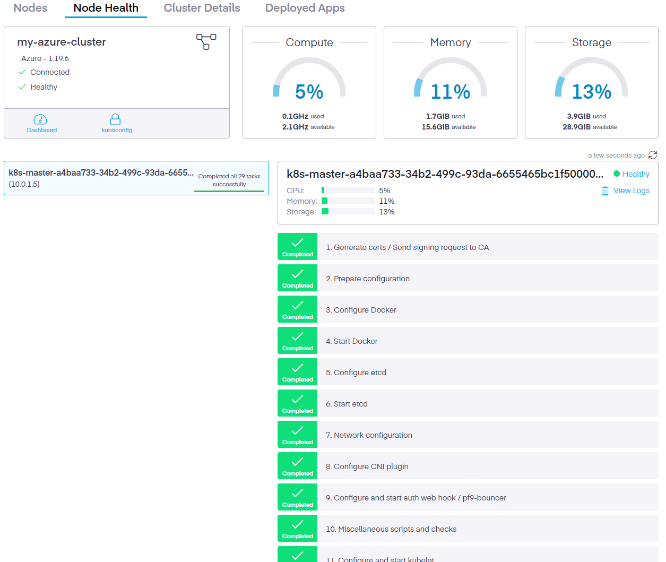Screen dimensions: 666x562
Task: Select the Node Health tab
Action: point(105,8)
